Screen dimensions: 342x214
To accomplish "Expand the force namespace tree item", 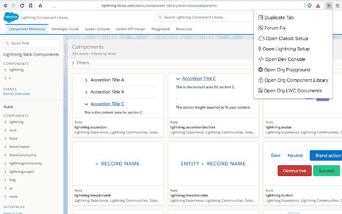I will point(5,139).
